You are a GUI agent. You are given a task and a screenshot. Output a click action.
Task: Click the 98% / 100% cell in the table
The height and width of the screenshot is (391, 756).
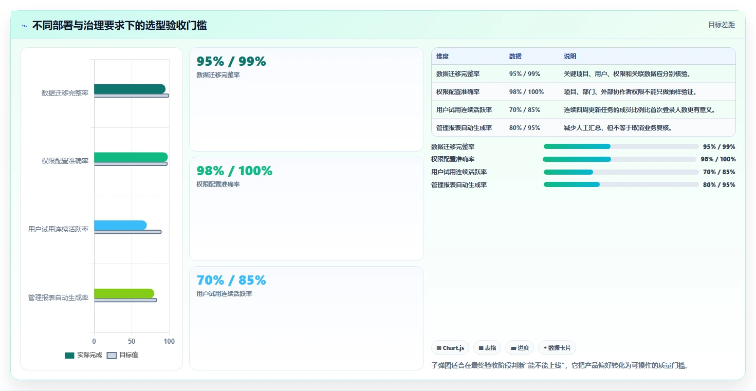point(526,92)
